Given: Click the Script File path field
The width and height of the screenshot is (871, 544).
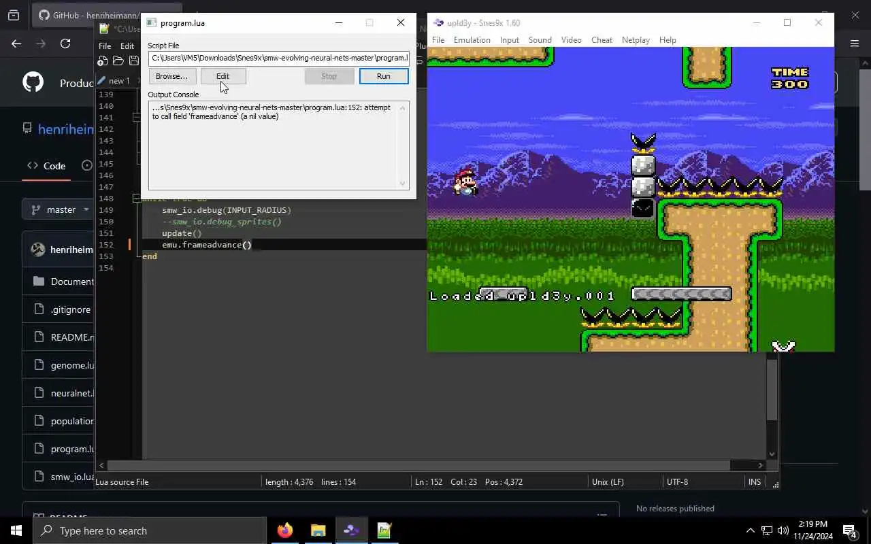Looking at the screenshot, I should tap(278, 58).
